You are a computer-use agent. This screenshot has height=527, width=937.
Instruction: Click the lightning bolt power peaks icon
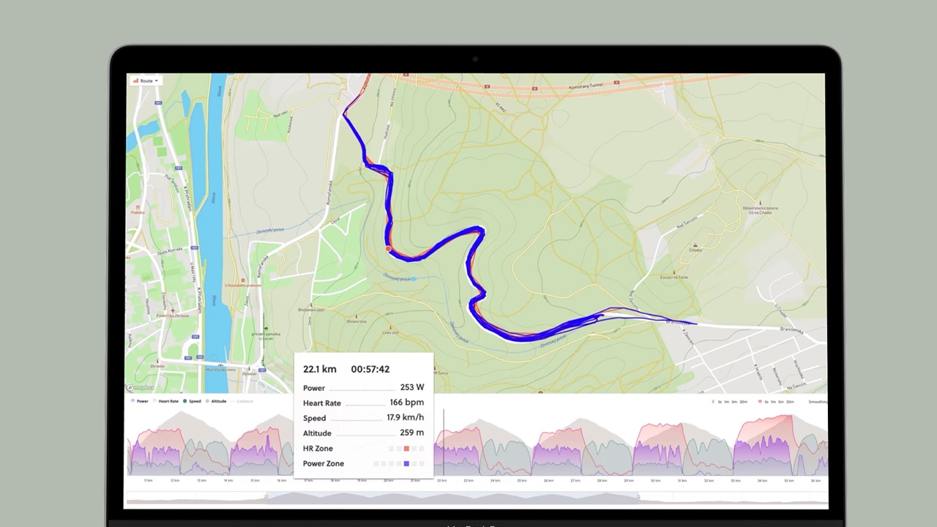click(x=713, y=402)
